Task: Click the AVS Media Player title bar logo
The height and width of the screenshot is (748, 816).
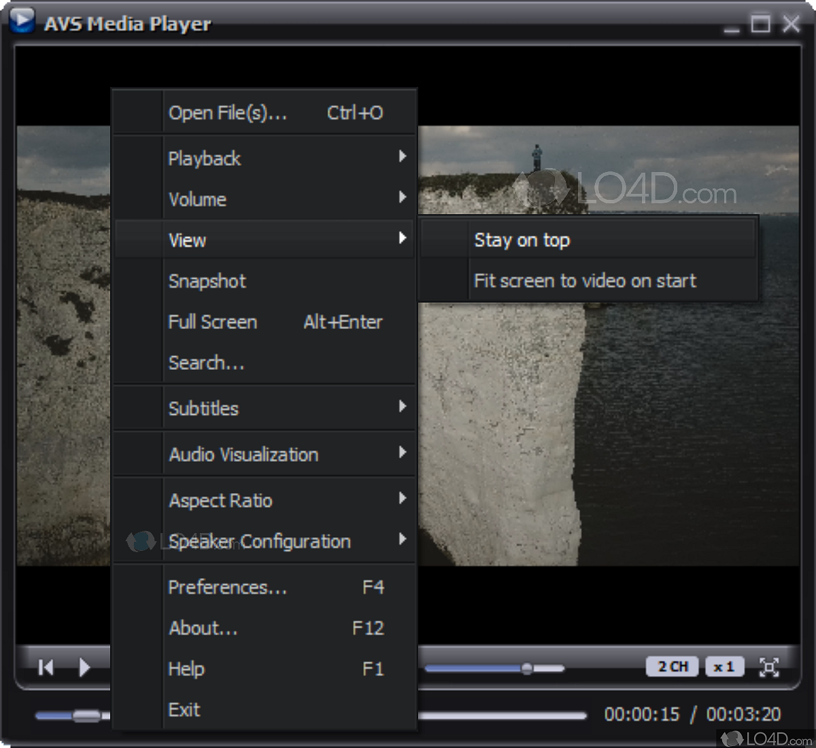Action: pos(22,22)
